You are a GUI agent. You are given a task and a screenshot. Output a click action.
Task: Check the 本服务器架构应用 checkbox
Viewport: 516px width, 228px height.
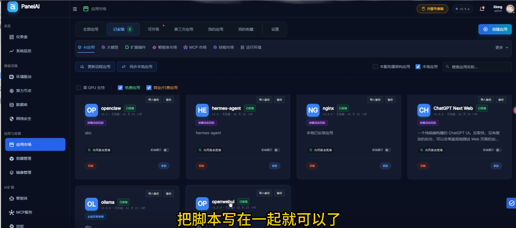click(375, 66)
